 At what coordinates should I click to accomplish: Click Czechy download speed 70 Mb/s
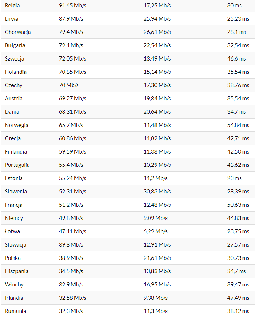(69, 85)
